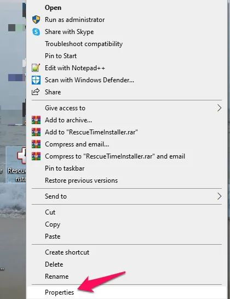Click WinRAR icon next to Add to "RescueTimeInstaller.rar"
The width and height of the screenshot is (230, 299).
click(x=36, y=132)
